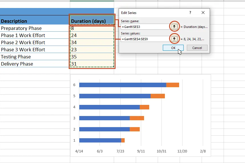Select the orange bar segment in row 3
The image size is (245, 163).
[x=137, y=118]
